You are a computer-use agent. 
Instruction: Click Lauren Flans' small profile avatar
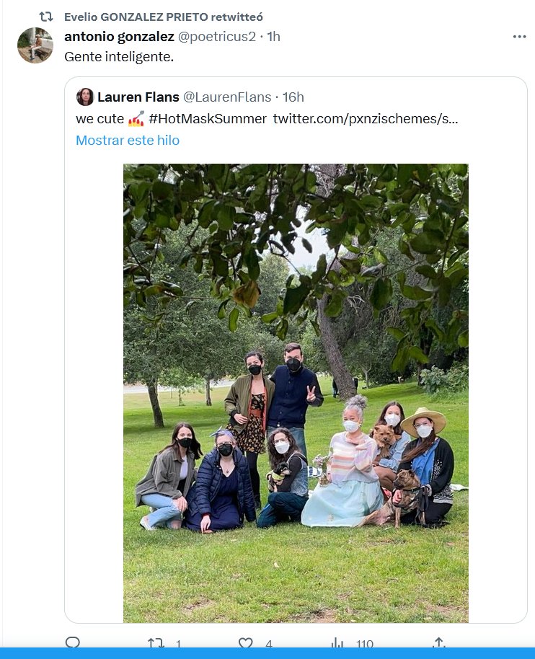point(85,97)
